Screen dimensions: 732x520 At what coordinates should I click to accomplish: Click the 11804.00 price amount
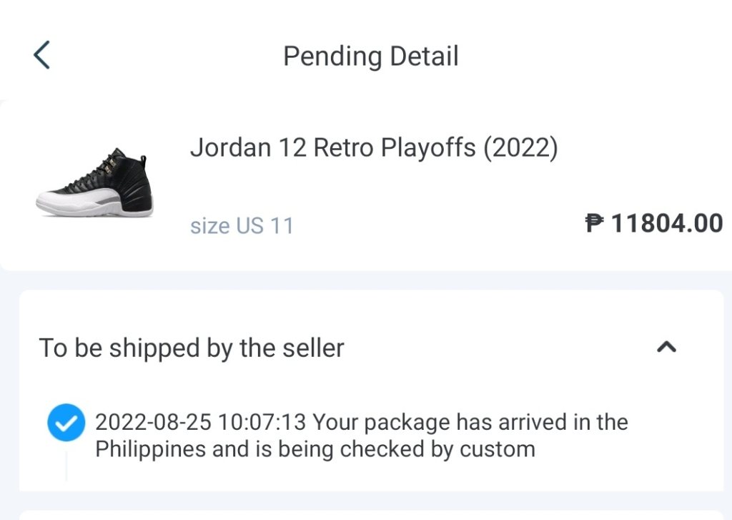pos(667,224)
